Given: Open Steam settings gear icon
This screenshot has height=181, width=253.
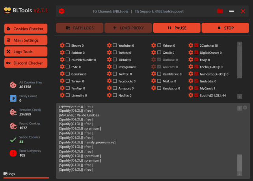Looking at the screenshot, I should pos(62,45).
